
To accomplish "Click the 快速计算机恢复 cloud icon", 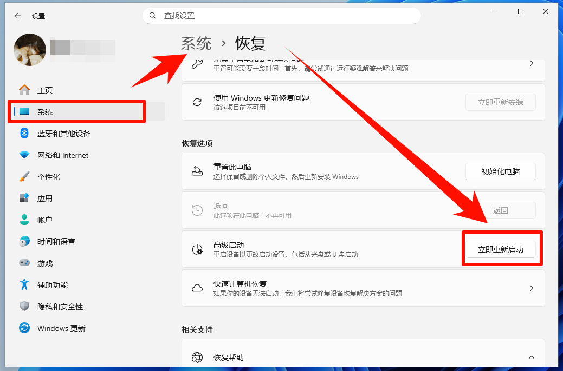I will 197,288.
